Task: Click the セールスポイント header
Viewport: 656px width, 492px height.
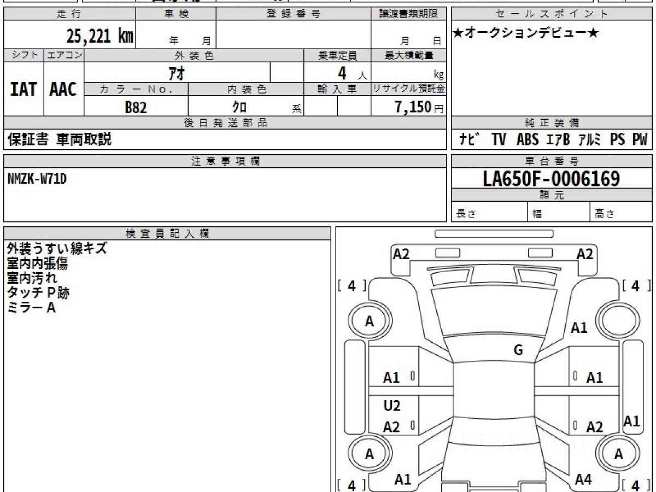Action: click(552, 14)
